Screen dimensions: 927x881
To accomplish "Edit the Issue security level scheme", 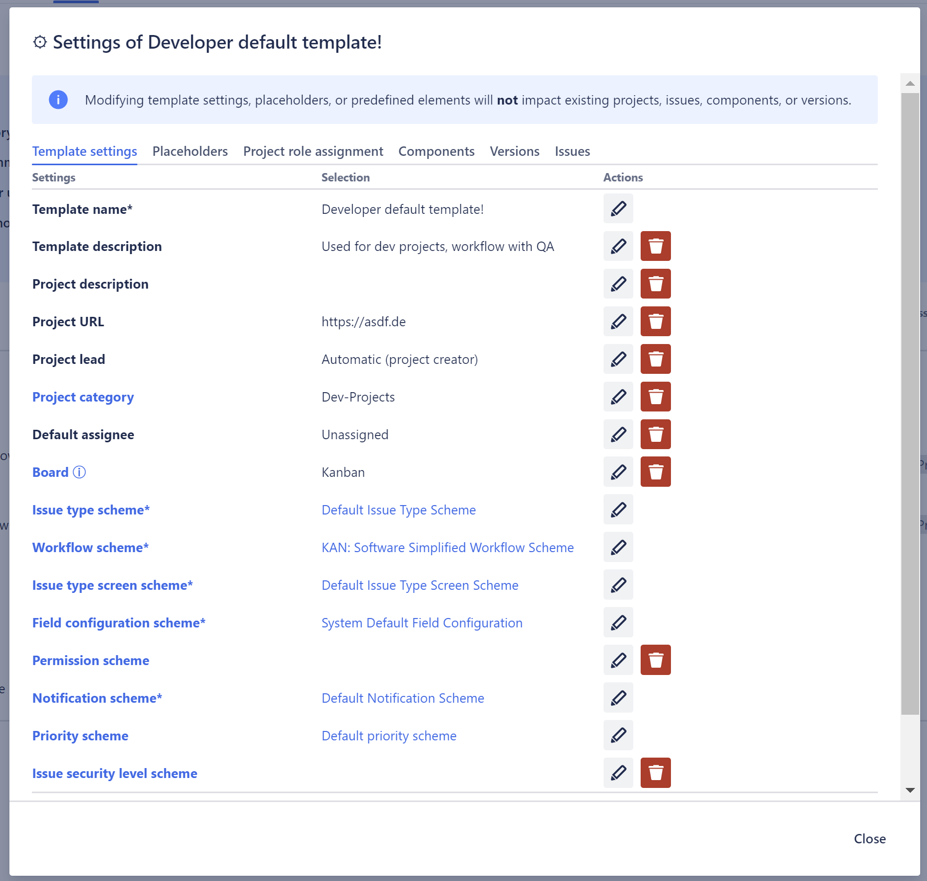I will point(618,773).
